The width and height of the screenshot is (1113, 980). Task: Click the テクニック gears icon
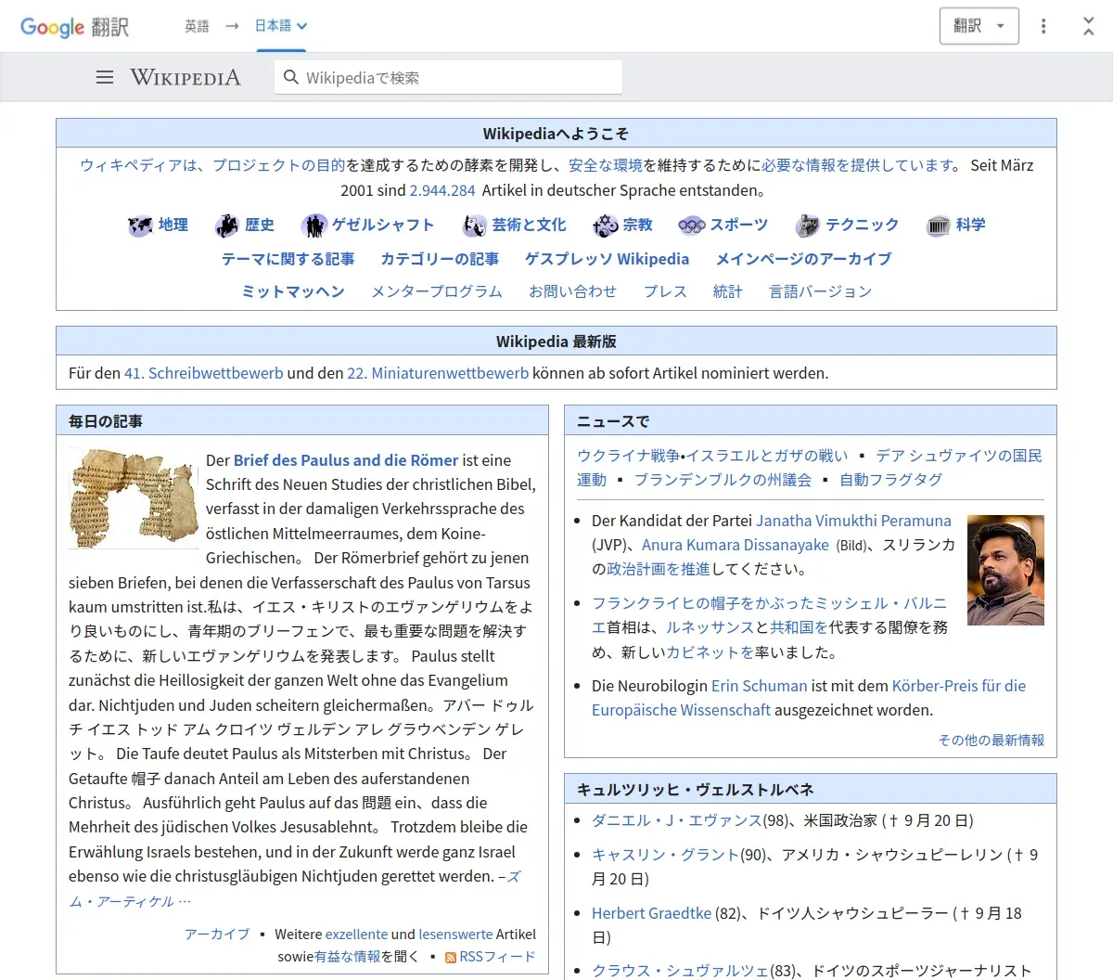pyautogui.click(x=808, y=226)
